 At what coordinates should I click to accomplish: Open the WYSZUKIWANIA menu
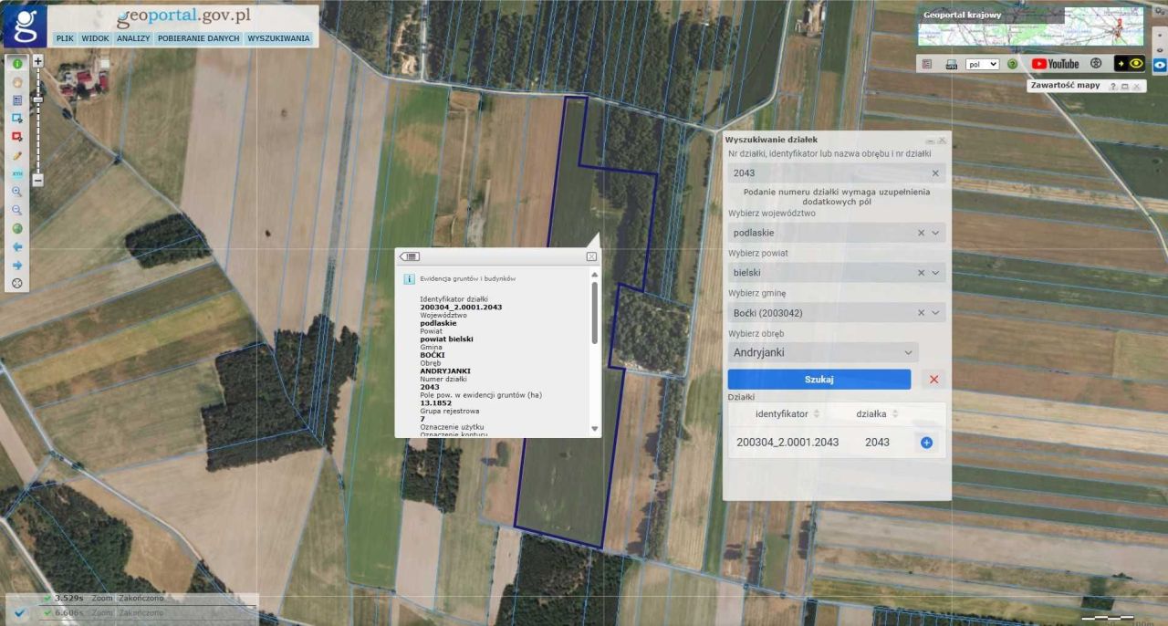coord(278,39)
